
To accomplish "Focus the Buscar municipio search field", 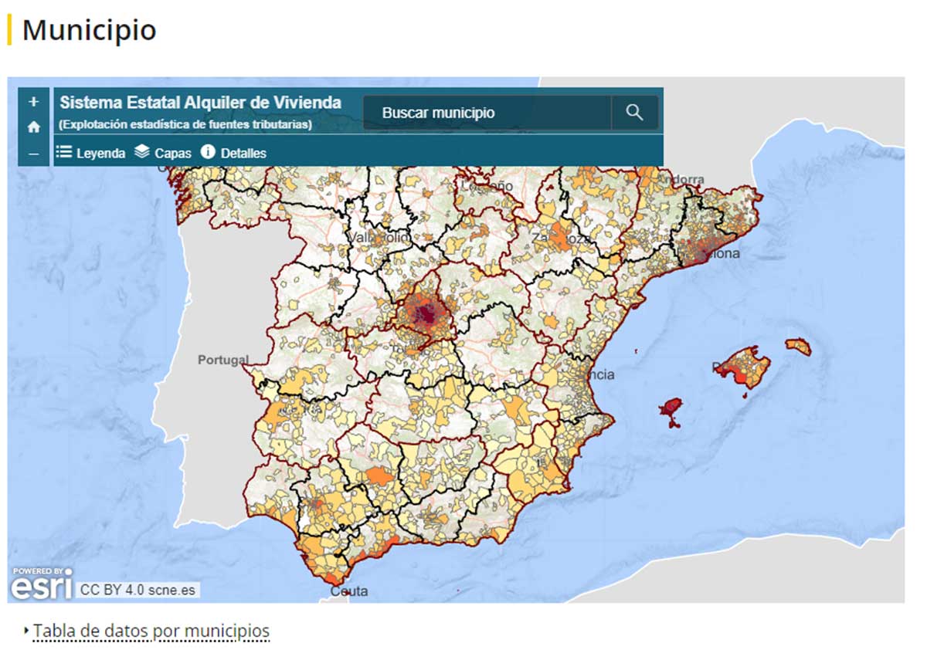I will [487, 113].
